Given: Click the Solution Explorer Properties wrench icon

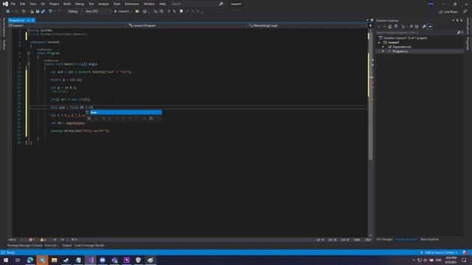Looking at the screenshot, I should [424, 26].
